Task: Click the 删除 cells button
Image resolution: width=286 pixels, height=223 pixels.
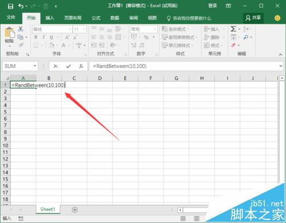Action: tap(214, 37)
